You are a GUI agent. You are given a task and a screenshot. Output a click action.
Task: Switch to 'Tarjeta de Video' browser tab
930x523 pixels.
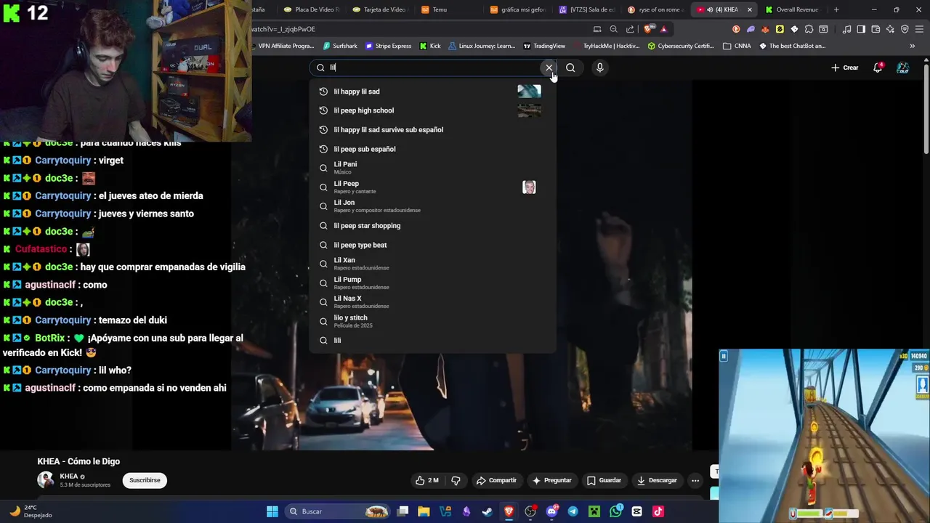[379, 9]
